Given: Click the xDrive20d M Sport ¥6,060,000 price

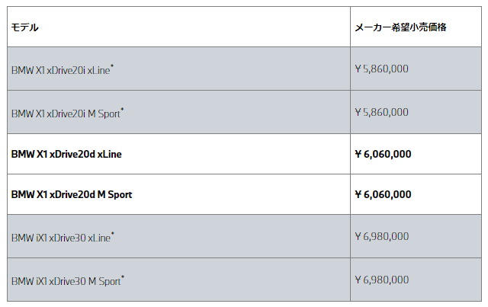Looking at the screenshot, I should click(x=383, y=194).
